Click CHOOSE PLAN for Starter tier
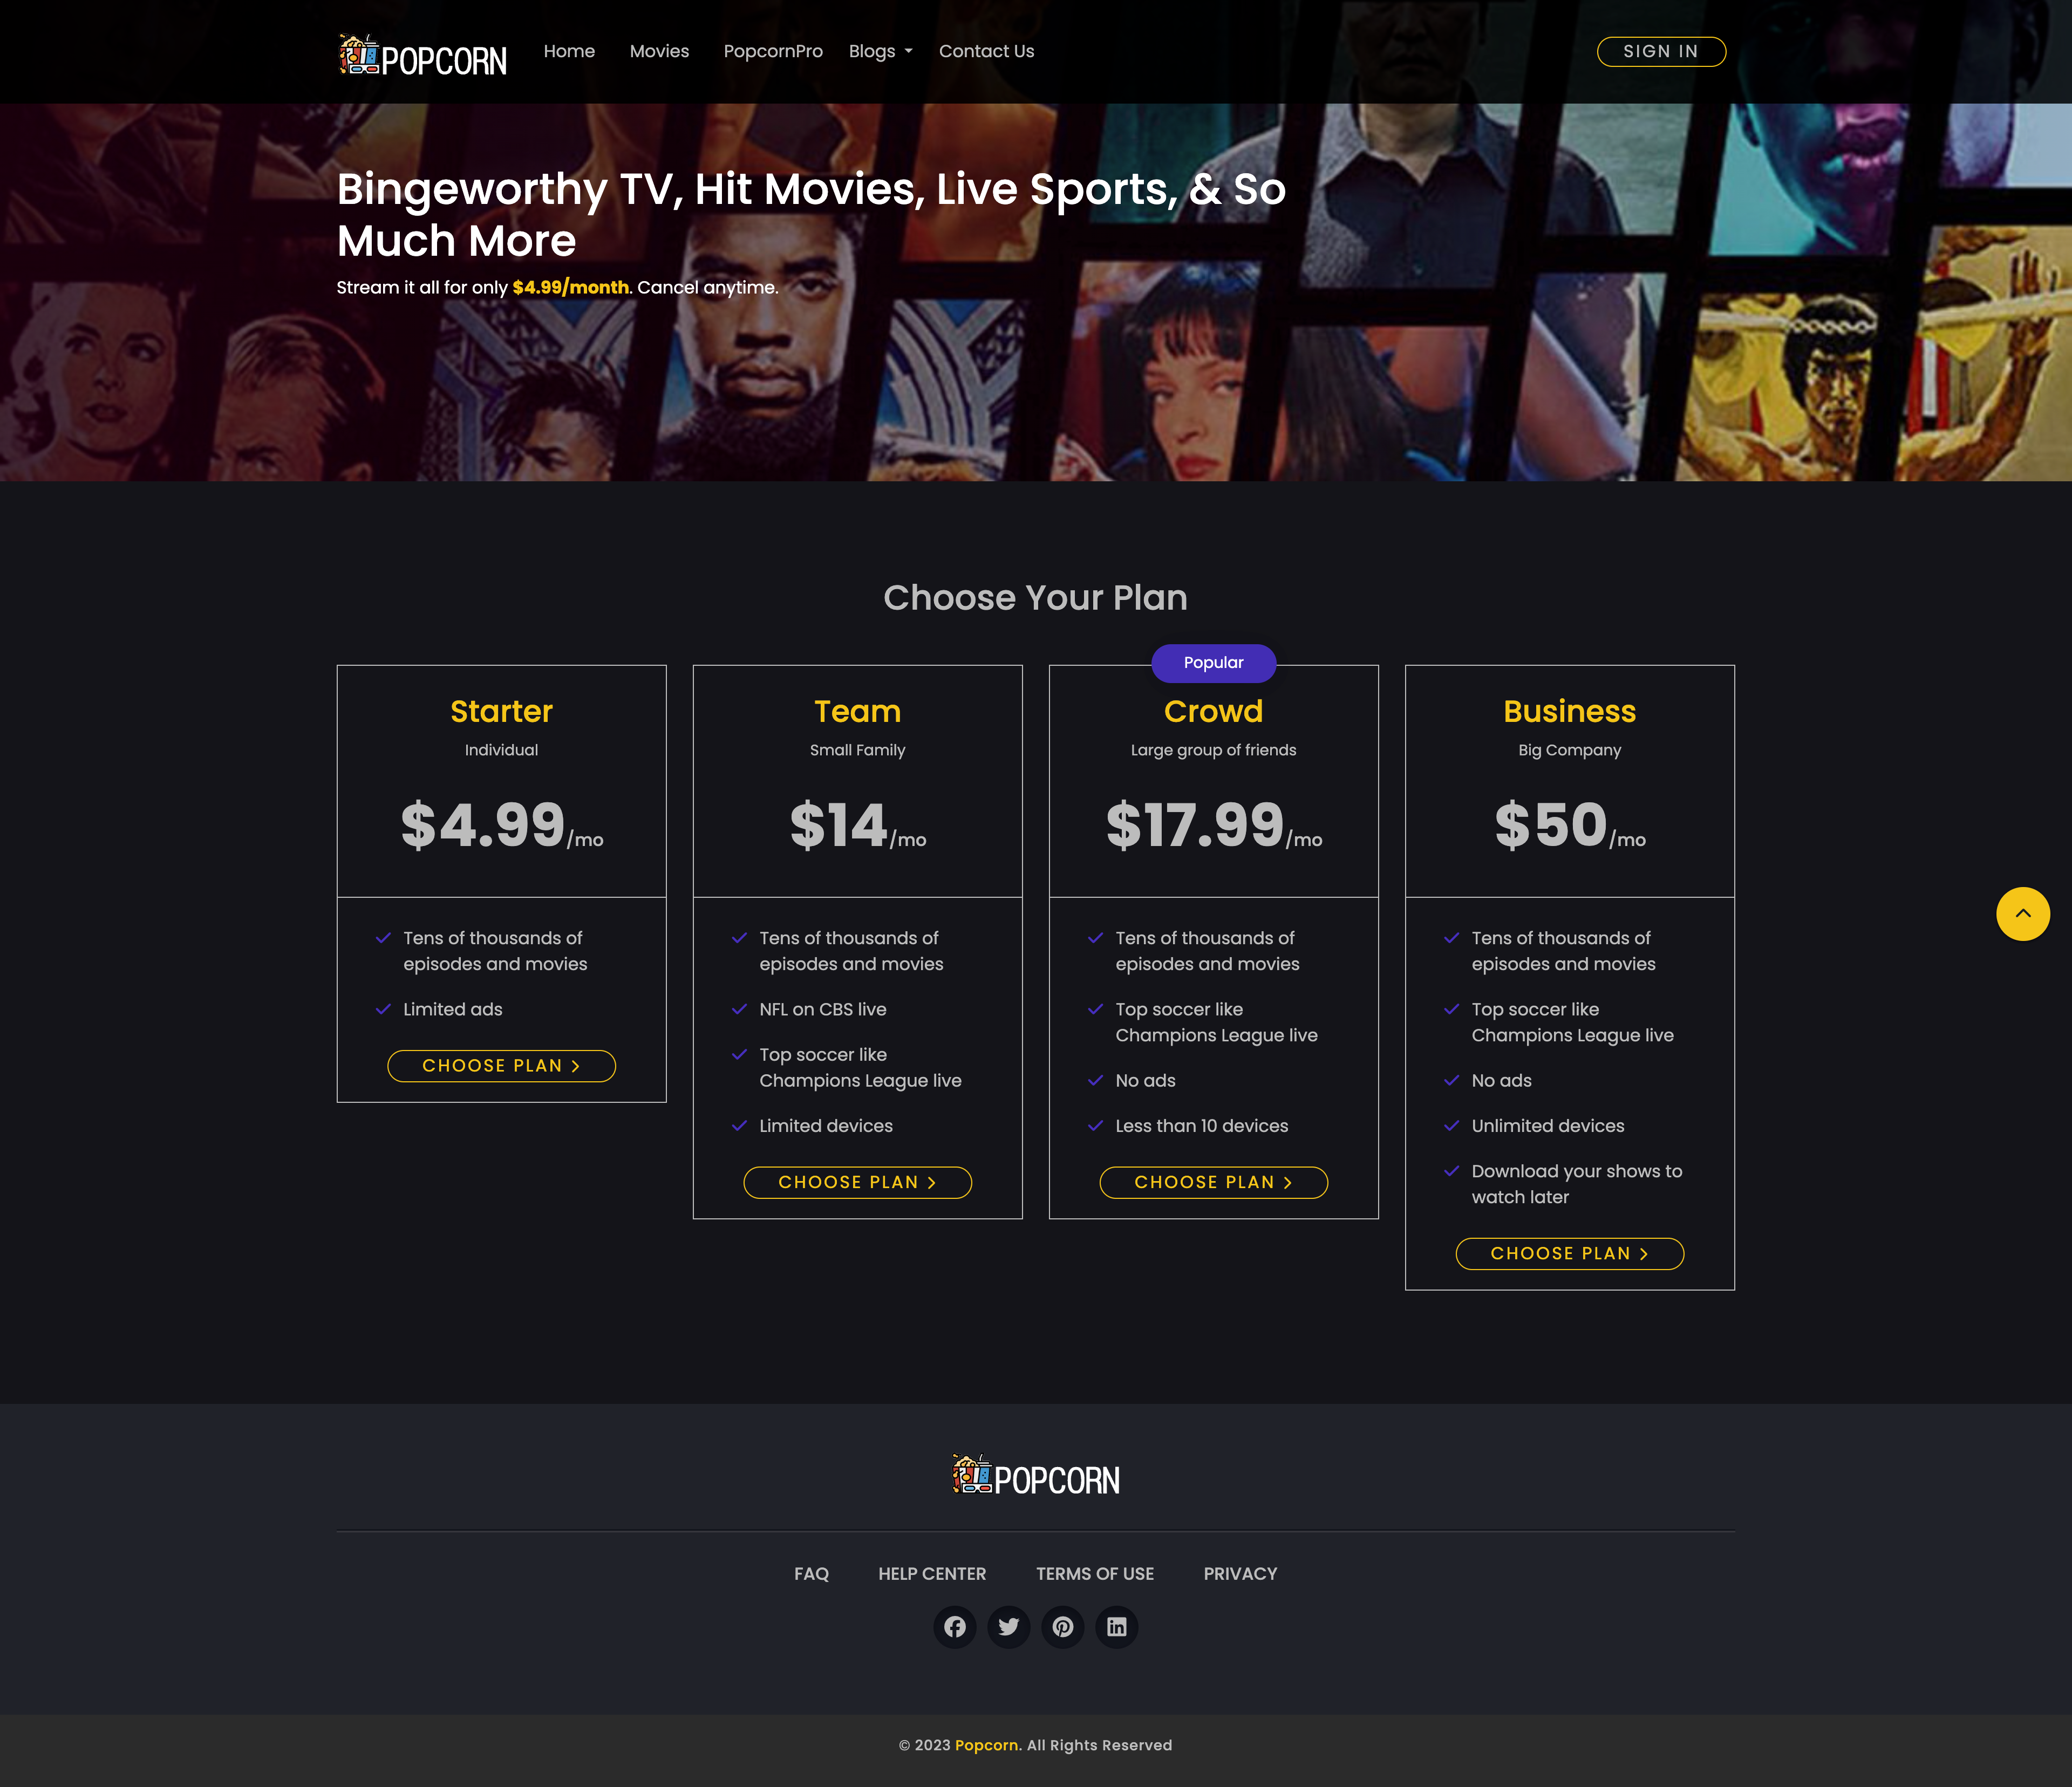This screenshot has height=1787, width=2072. click(500, 1065)
